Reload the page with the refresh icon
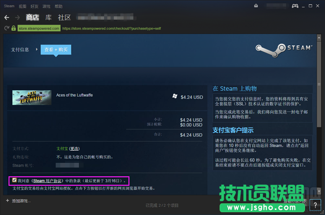Viewport: 325px width, 215px height. [6, 28]
